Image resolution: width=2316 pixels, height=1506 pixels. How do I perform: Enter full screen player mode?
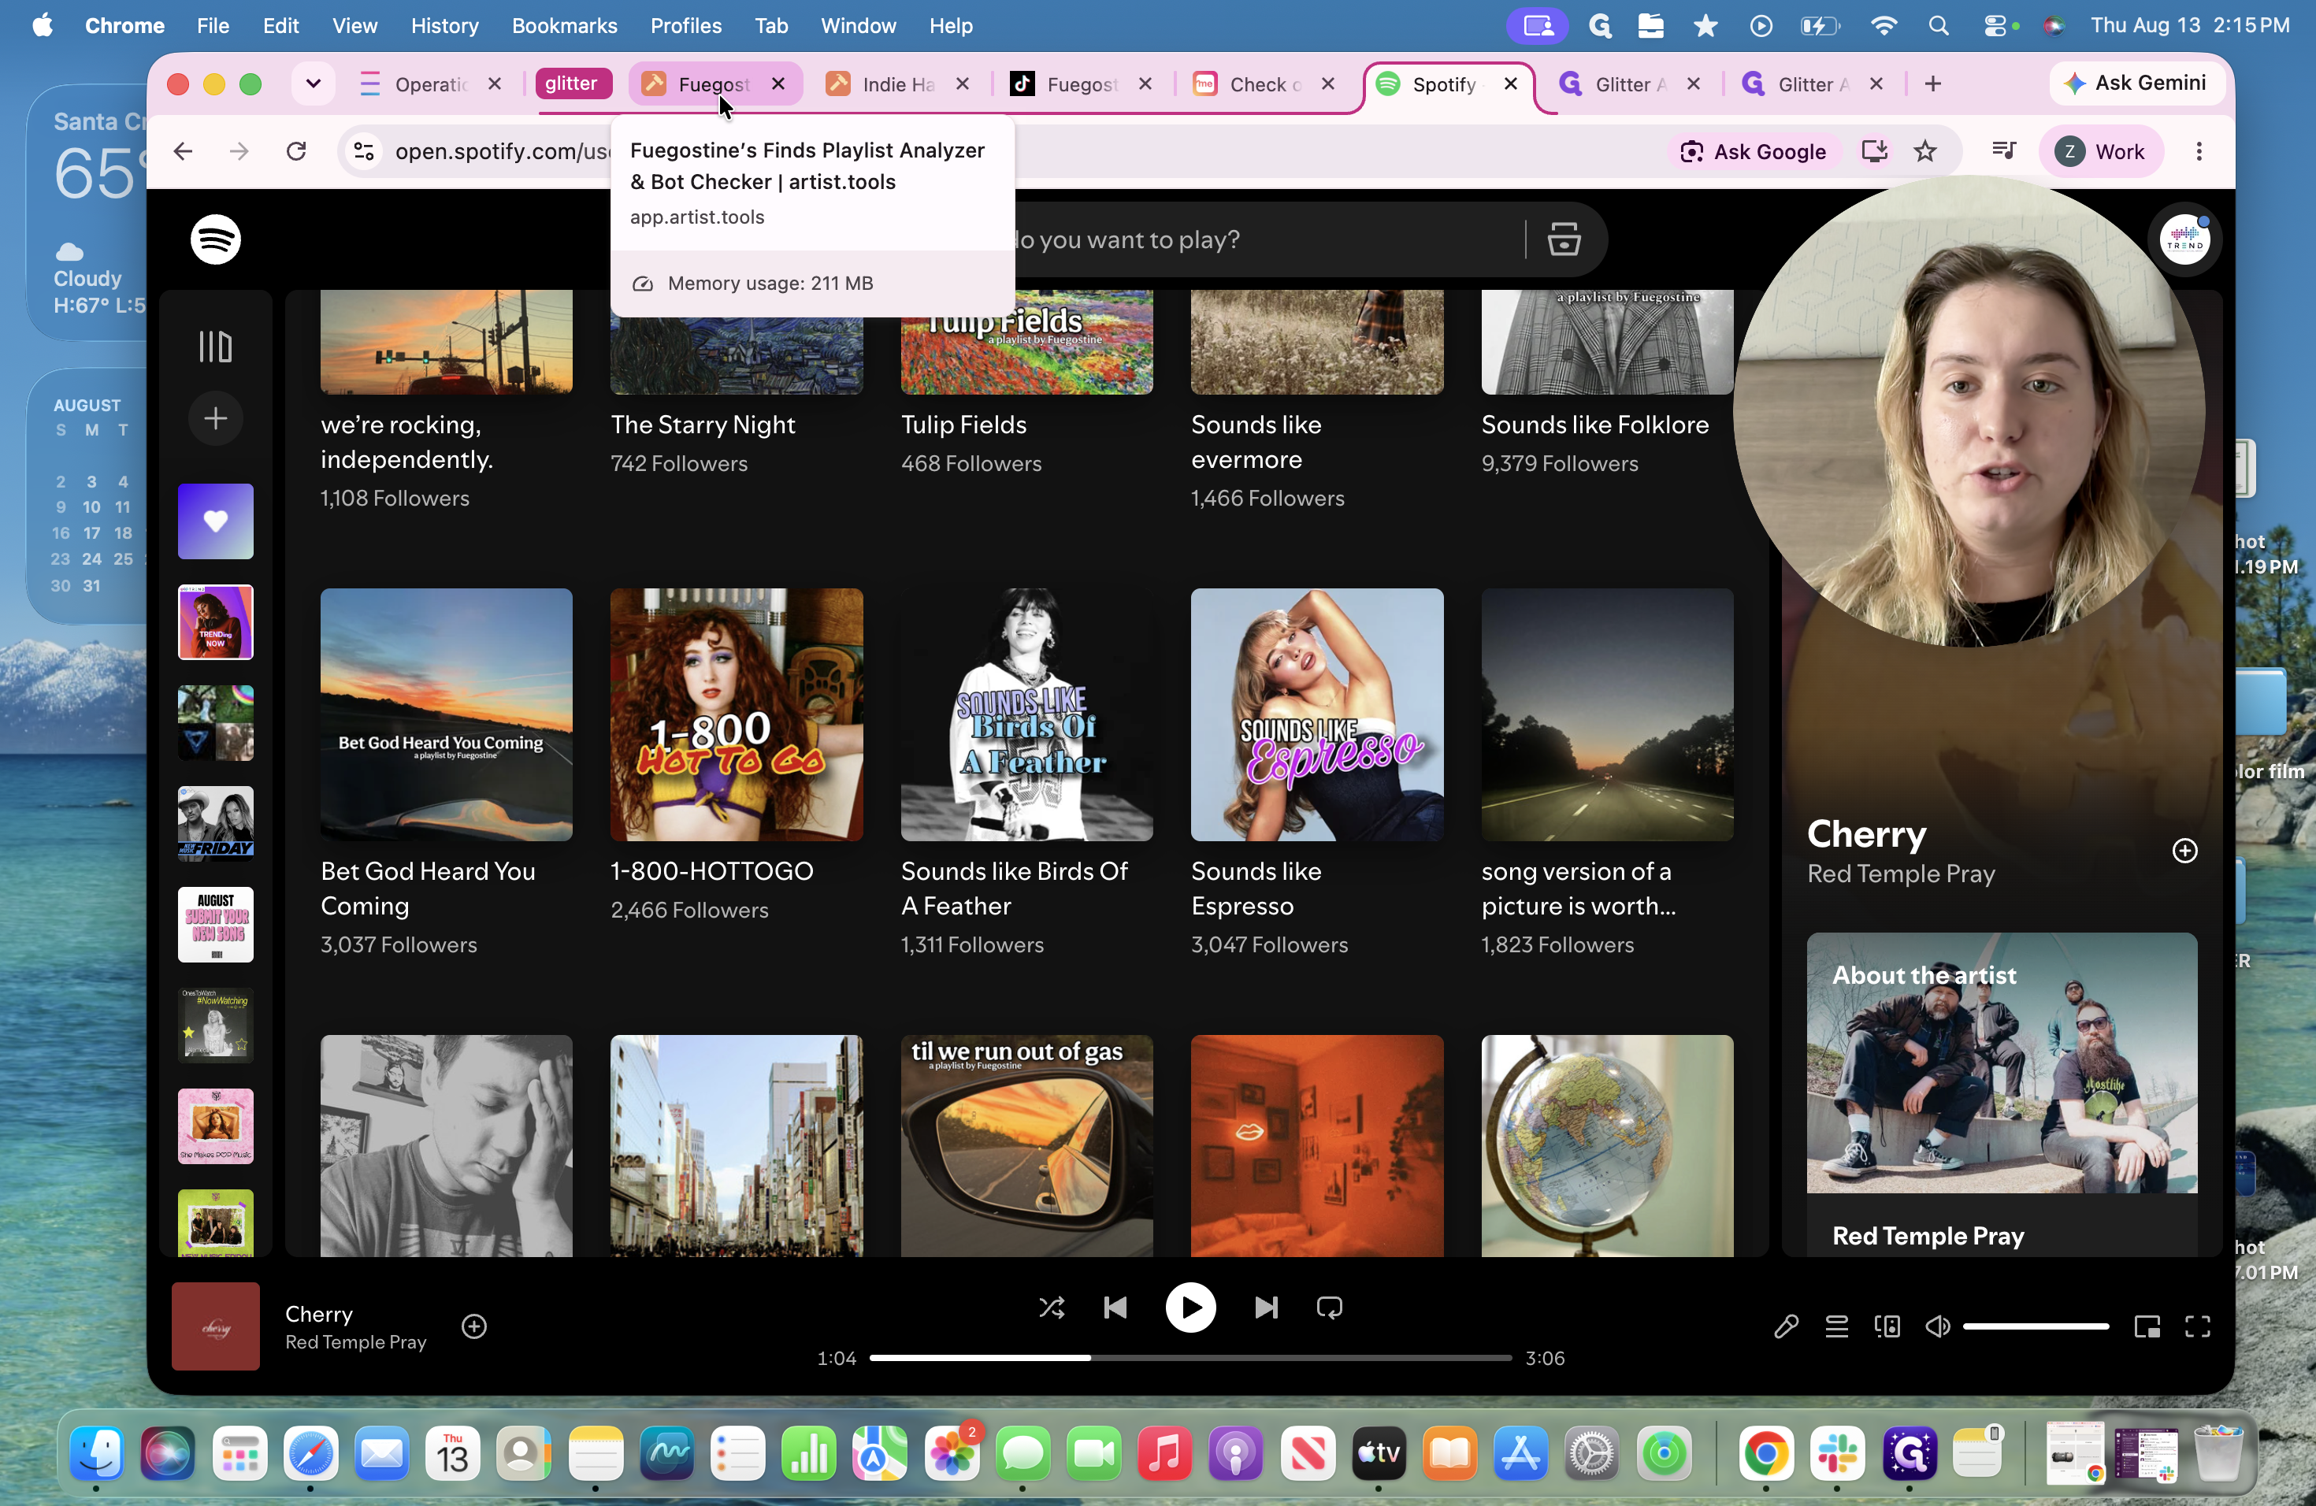click(2197, 1326)
